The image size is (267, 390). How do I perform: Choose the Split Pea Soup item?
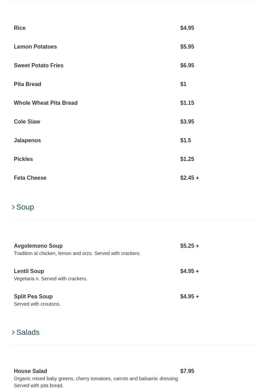(x=33, y=297)
